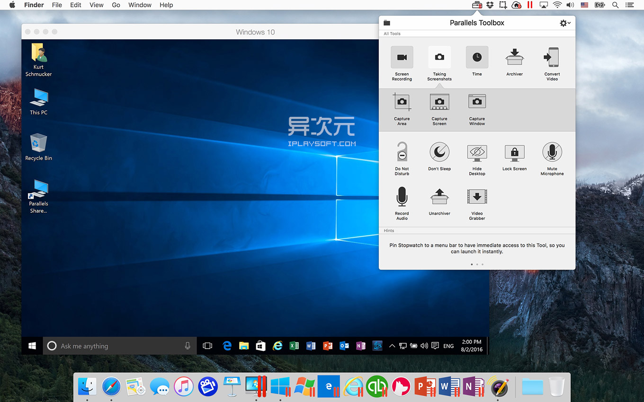This screenshot has width=644, height=402.
Task: Click the Cortana microphone button
Action: 188,346
